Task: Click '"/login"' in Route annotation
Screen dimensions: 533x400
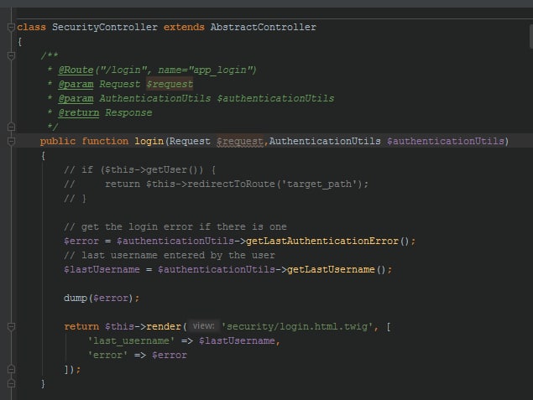Action: [123, 70]
